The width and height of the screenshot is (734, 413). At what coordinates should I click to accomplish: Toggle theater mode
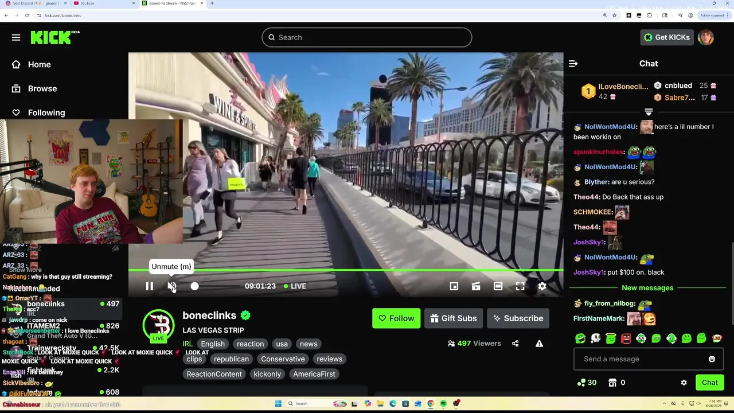click(x=498, y=286)
